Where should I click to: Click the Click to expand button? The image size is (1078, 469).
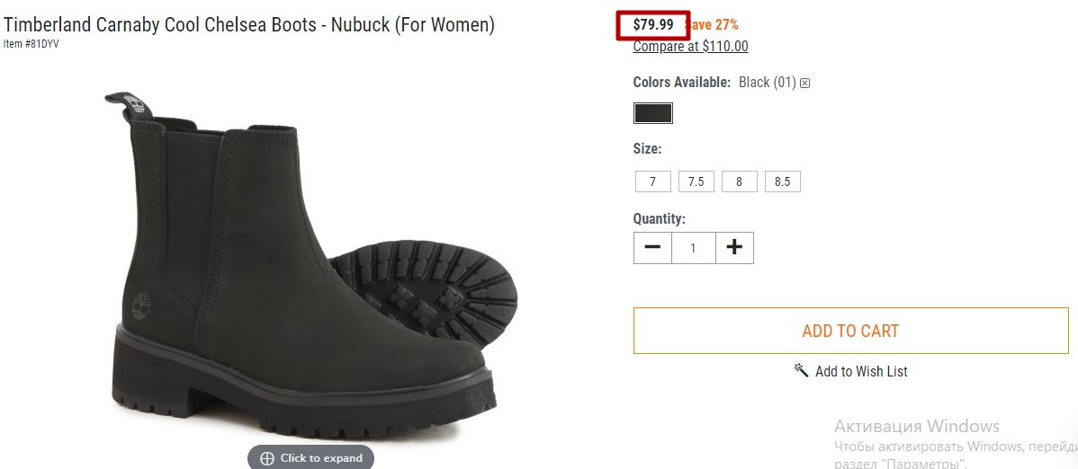coord(310,458)
